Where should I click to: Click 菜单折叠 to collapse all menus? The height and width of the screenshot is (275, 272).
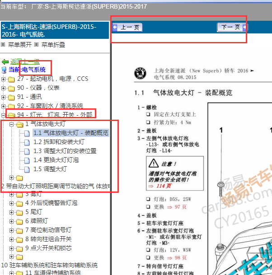53,45
